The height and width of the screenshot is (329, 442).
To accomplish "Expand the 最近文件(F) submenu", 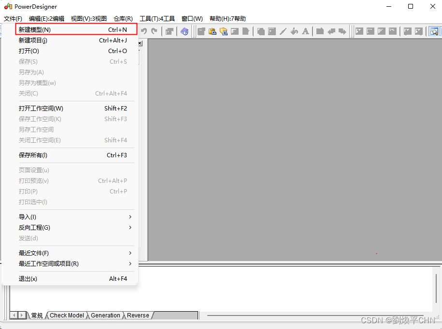I will coord(73,253).
